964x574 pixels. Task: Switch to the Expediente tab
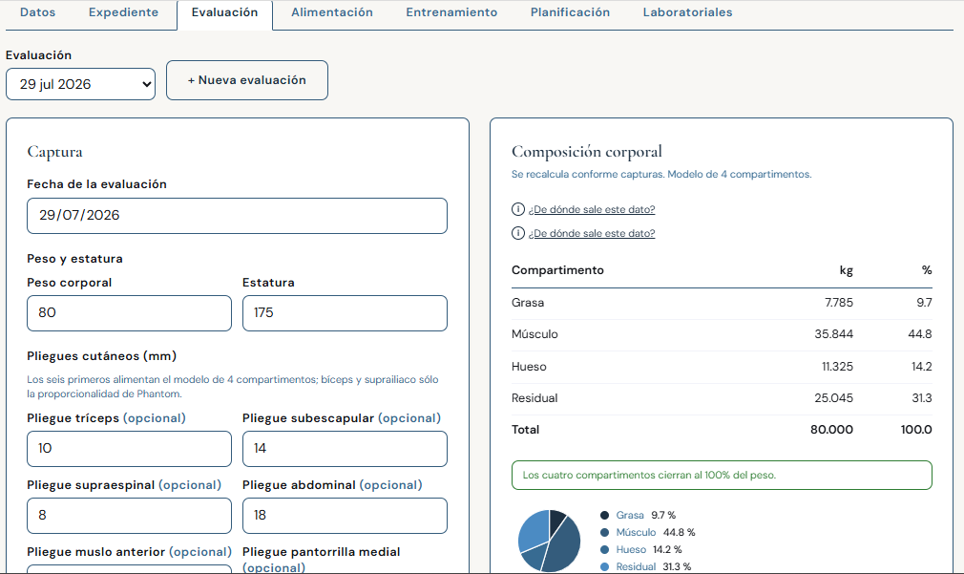[123, 12]
